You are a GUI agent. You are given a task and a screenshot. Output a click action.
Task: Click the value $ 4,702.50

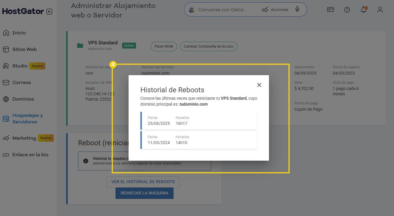(304, 88)
